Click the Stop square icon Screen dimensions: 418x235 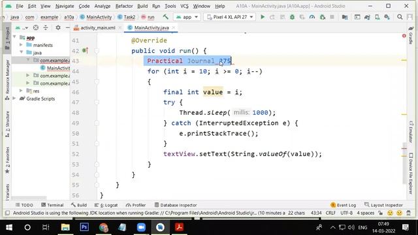pos(332,17)
